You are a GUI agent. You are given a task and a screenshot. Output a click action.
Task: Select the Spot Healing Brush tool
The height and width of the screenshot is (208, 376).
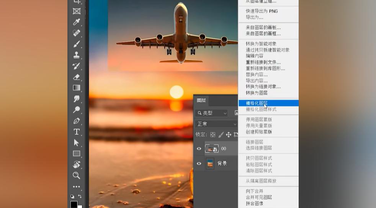click(x=77, y=33)
